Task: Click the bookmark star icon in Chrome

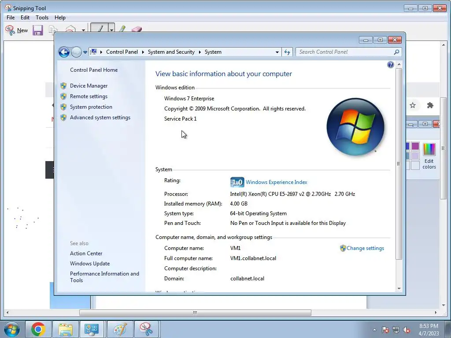Action: (x=413, y=105)
